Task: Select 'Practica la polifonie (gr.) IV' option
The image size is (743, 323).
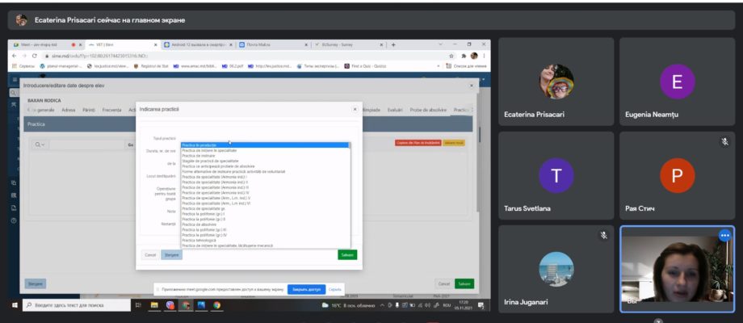Action: click(266, 235)
